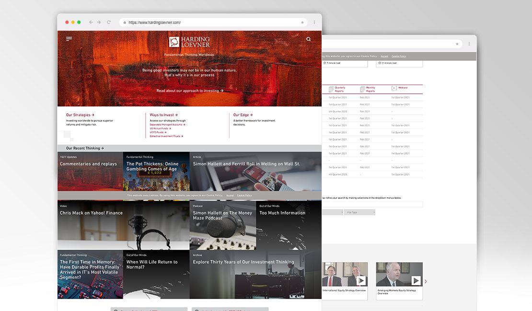Click the next arrow beside the video thumbnails

(426, 281)
